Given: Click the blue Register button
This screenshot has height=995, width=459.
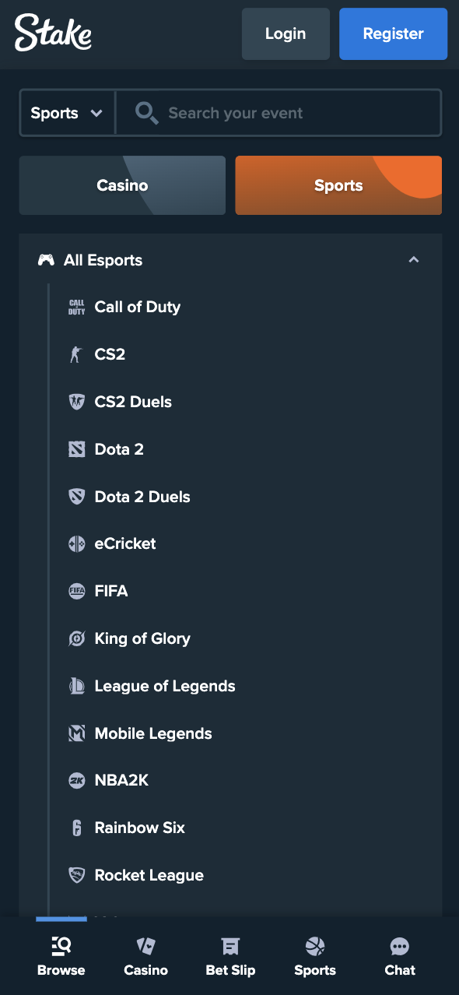Looking at the screenshot, I should point(393,33).
